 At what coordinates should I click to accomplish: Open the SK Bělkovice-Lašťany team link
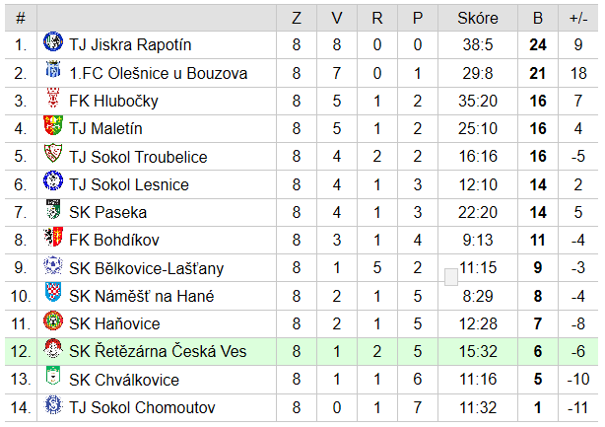click(146, 268)
